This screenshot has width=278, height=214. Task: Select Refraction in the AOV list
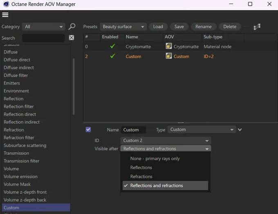(x=36, y=130)
